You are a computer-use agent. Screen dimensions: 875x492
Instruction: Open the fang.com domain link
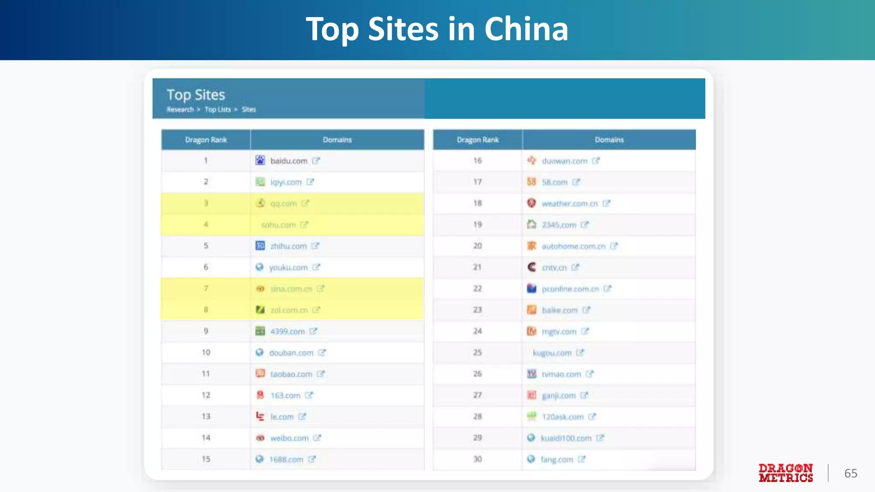(557, 460)
